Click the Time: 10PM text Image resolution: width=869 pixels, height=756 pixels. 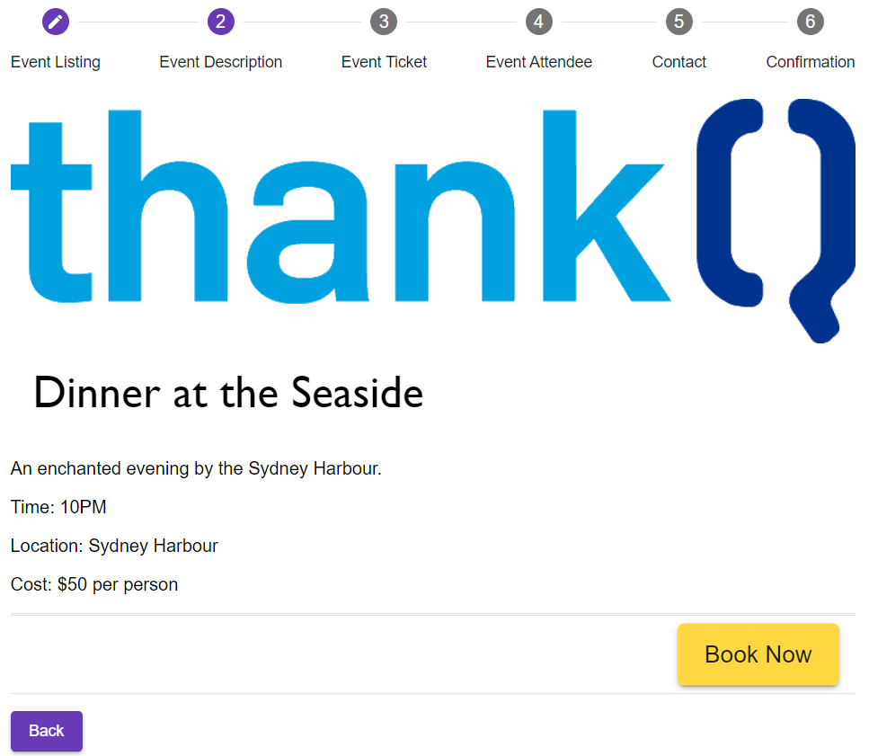58,507
